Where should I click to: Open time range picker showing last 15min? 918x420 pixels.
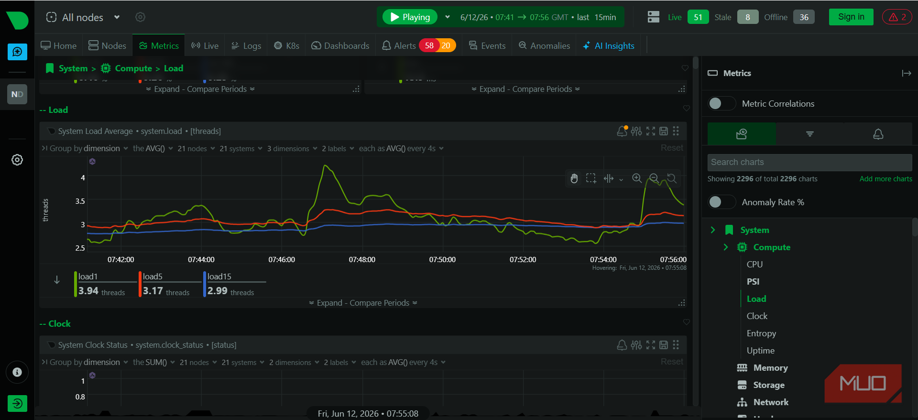point(538,17)
